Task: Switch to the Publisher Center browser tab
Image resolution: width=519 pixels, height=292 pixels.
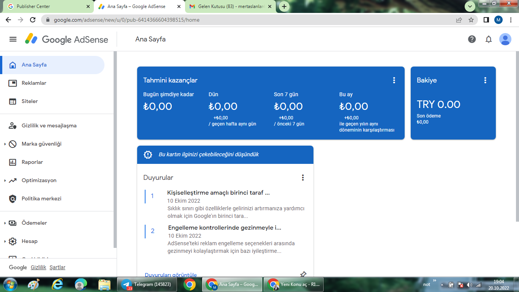Action: pos(48,6)
